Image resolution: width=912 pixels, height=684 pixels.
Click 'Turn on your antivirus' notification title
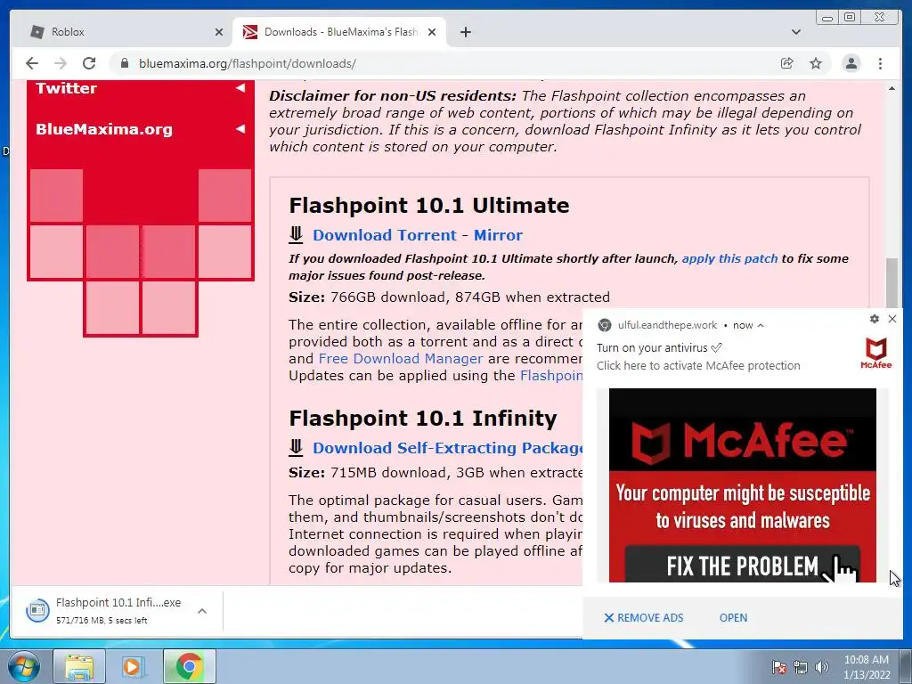(x=659, y=348)
